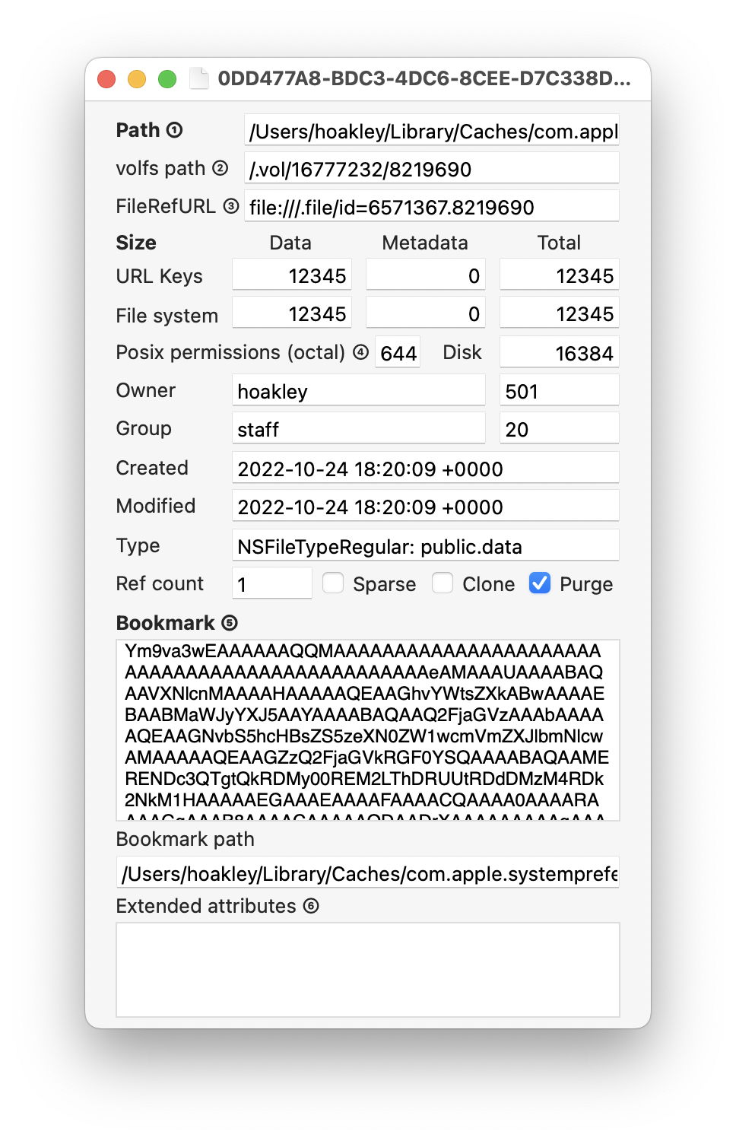Click the circled 4 icon beside Posix permissions
The image size is (736, 1141).
click(361, 352)
